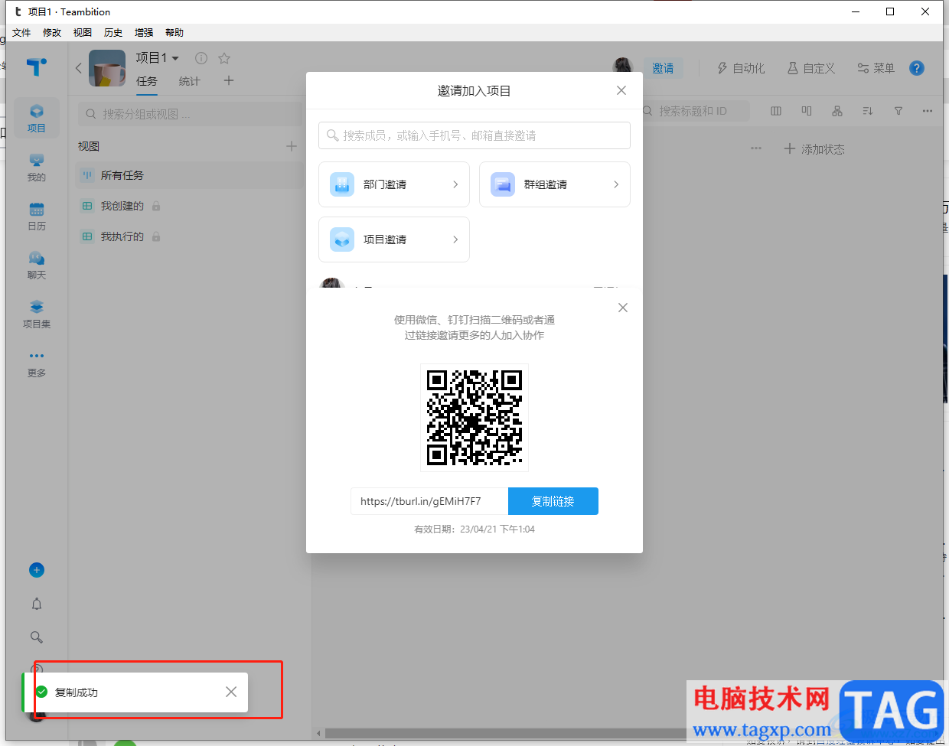Screen dimensions: 949x746
Task: Dismiss the 复制成功 notification
Action: (231, 692)
